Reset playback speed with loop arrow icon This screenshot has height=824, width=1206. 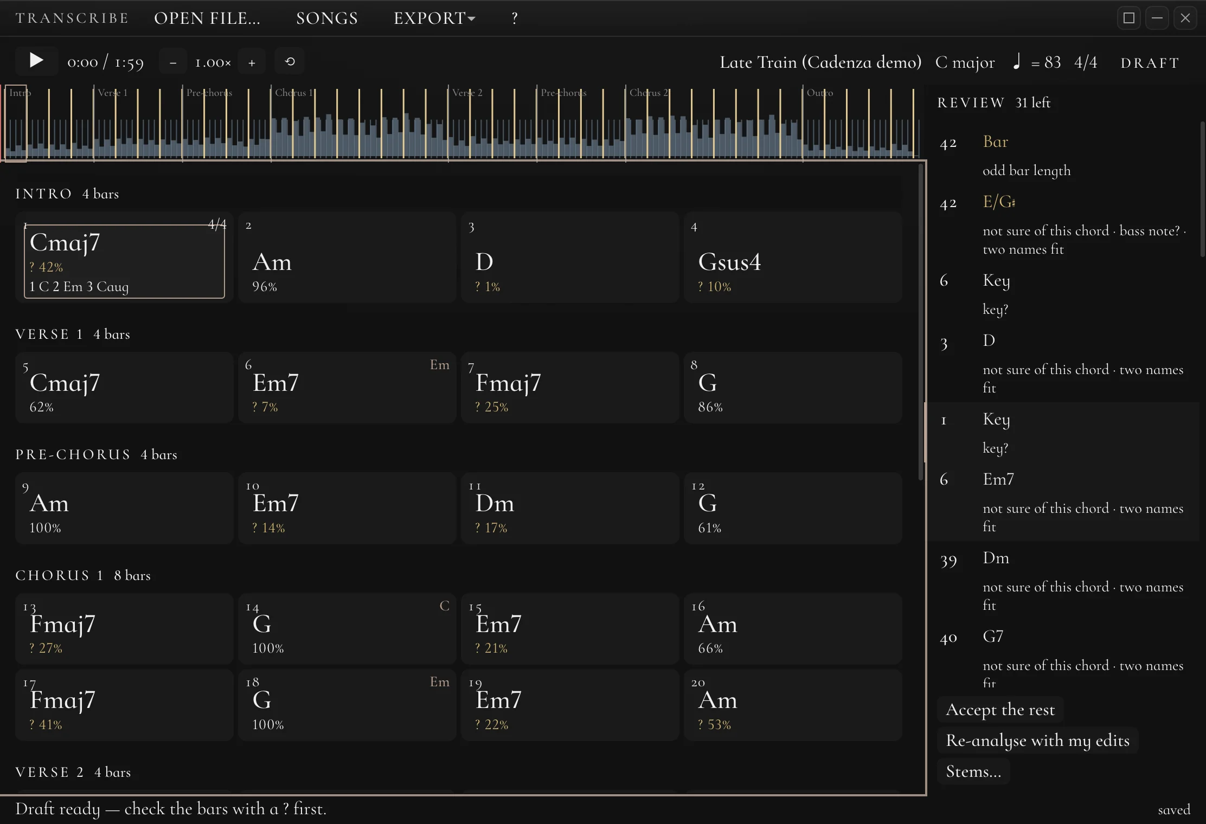pyautogui.click(x=290, y=61)
